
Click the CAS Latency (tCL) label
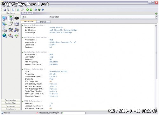(x=33, y=84)
